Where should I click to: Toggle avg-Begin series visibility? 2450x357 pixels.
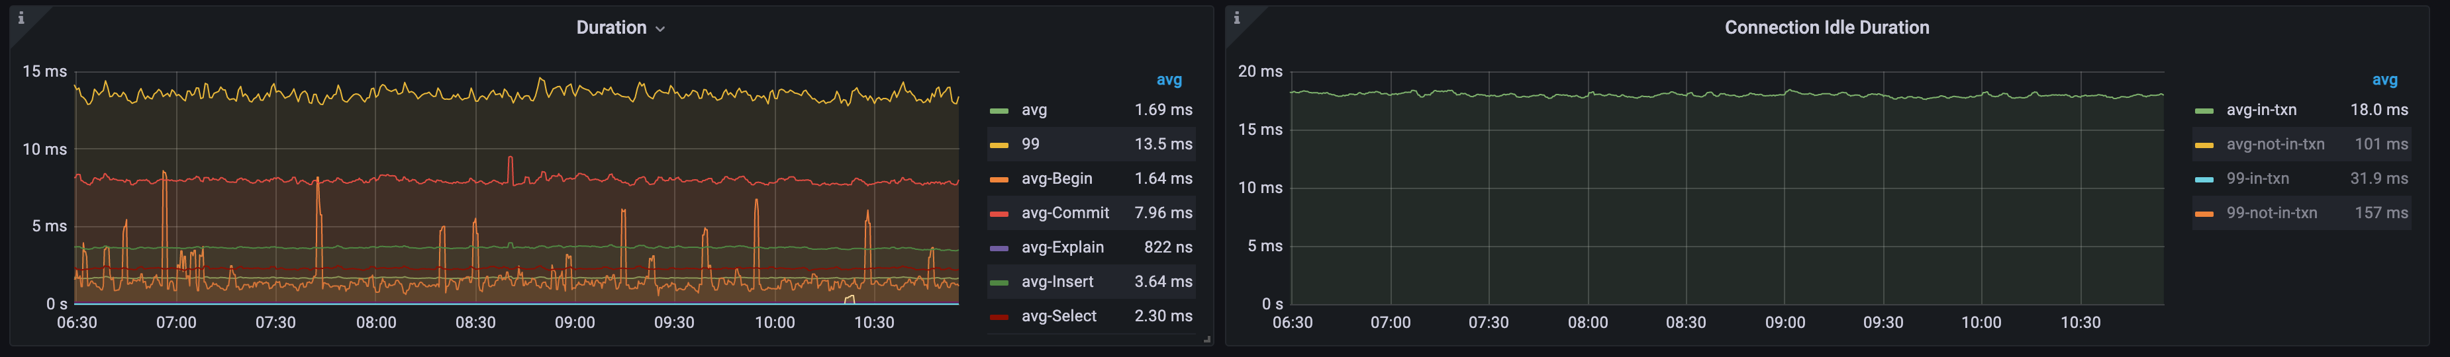(x=1057, y=178)
